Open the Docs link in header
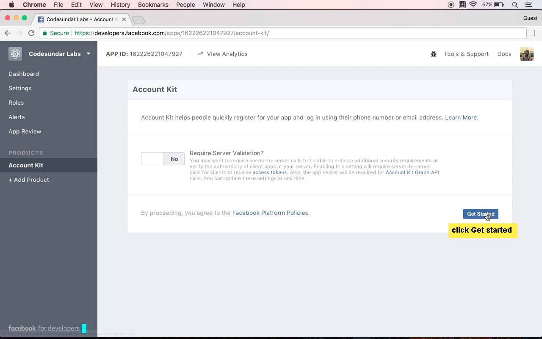This screenshot has width=542, height=339. [x=504, y=54]
